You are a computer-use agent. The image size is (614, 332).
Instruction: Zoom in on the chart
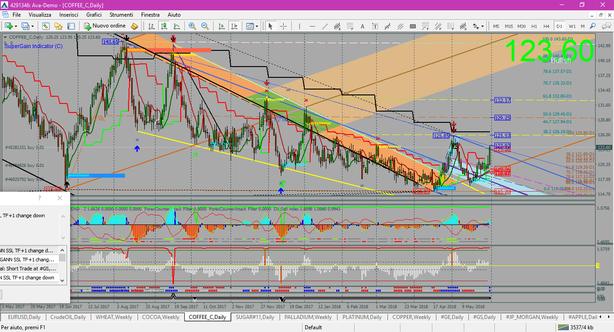point(192,26)
